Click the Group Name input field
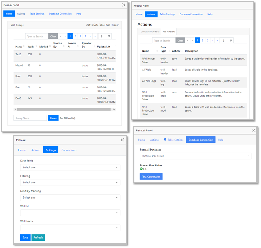The height and width of the screenshot is (248, 261). pyautogui.click(x=30, y=118)
